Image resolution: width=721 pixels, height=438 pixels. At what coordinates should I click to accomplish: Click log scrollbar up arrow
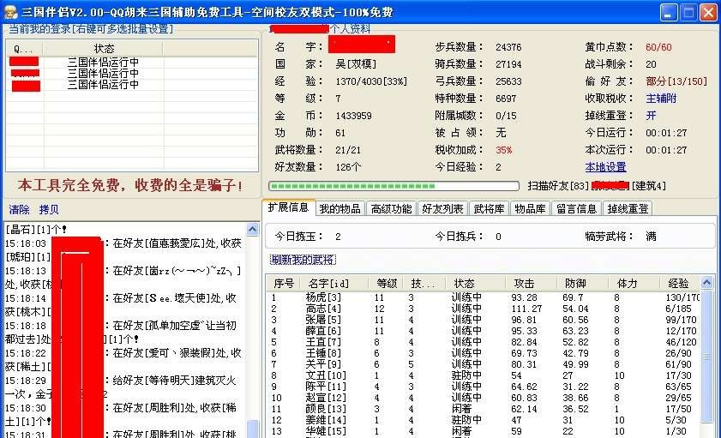252,229
